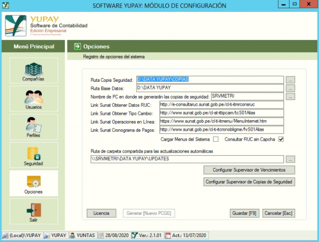Open the Usuarios section icon
The height and width of the screenshot is (242, 319).
click(34, 97)
